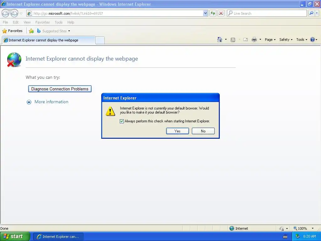Image resolution: width=321 pixels, height=241 pixels.
Task: Expand the More information section arrow
Action: (x=29, y=102)
